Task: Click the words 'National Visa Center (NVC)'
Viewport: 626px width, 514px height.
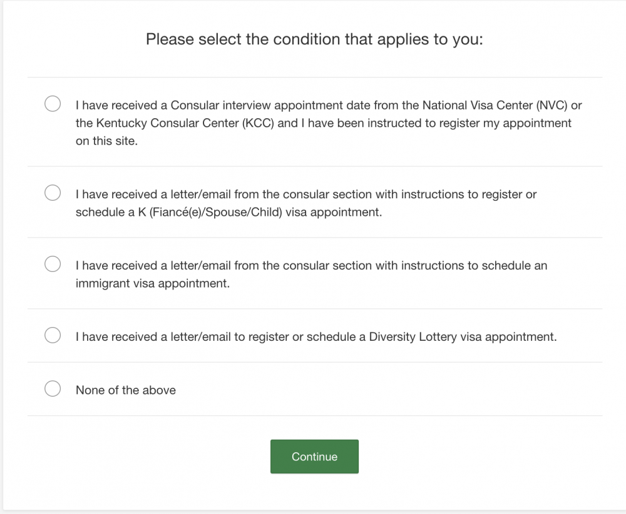Action: click(x=495, y=105)
